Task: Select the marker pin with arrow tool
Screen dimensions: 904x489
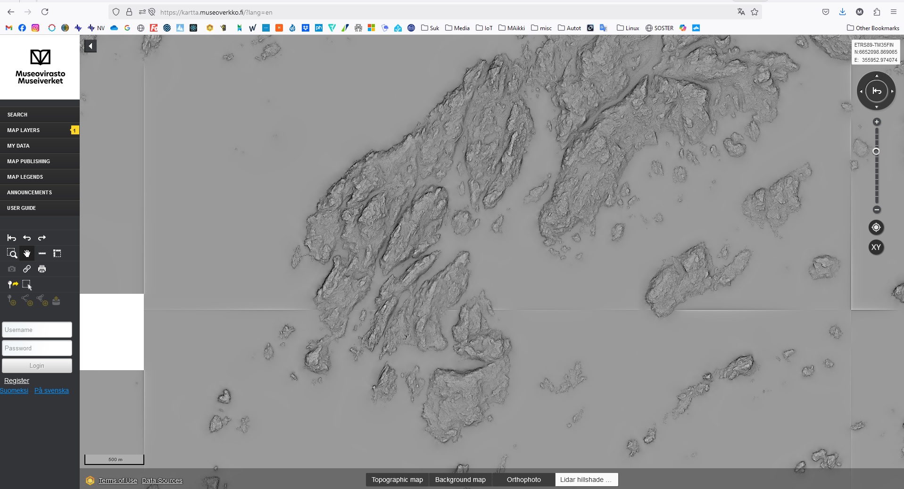Action: point(13,284)
